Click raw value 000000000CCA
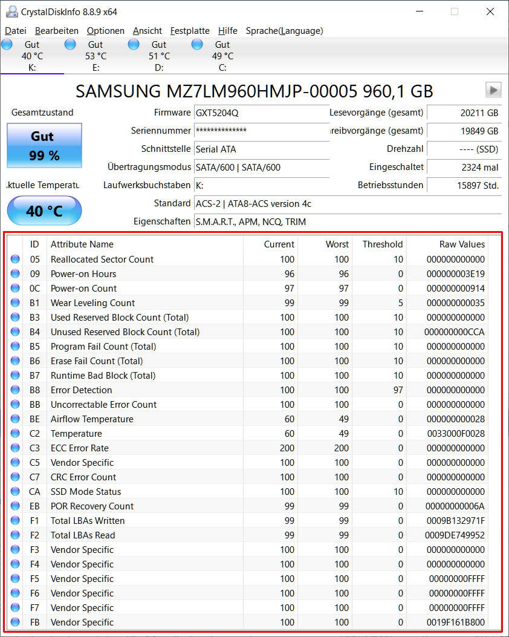Image resolution: width=509 pixels, height=637 pixels. tap(454, 332)
